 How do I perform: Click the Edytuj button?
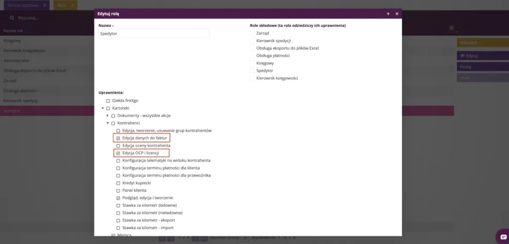(x=483, y=56)
